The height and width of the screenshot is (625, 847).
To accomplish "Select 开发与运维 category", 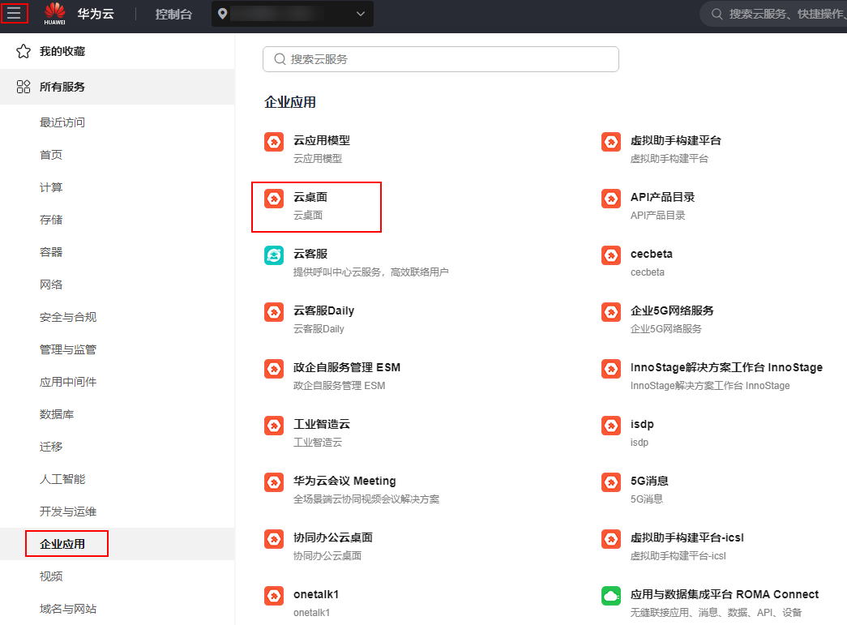I will 68,512.
